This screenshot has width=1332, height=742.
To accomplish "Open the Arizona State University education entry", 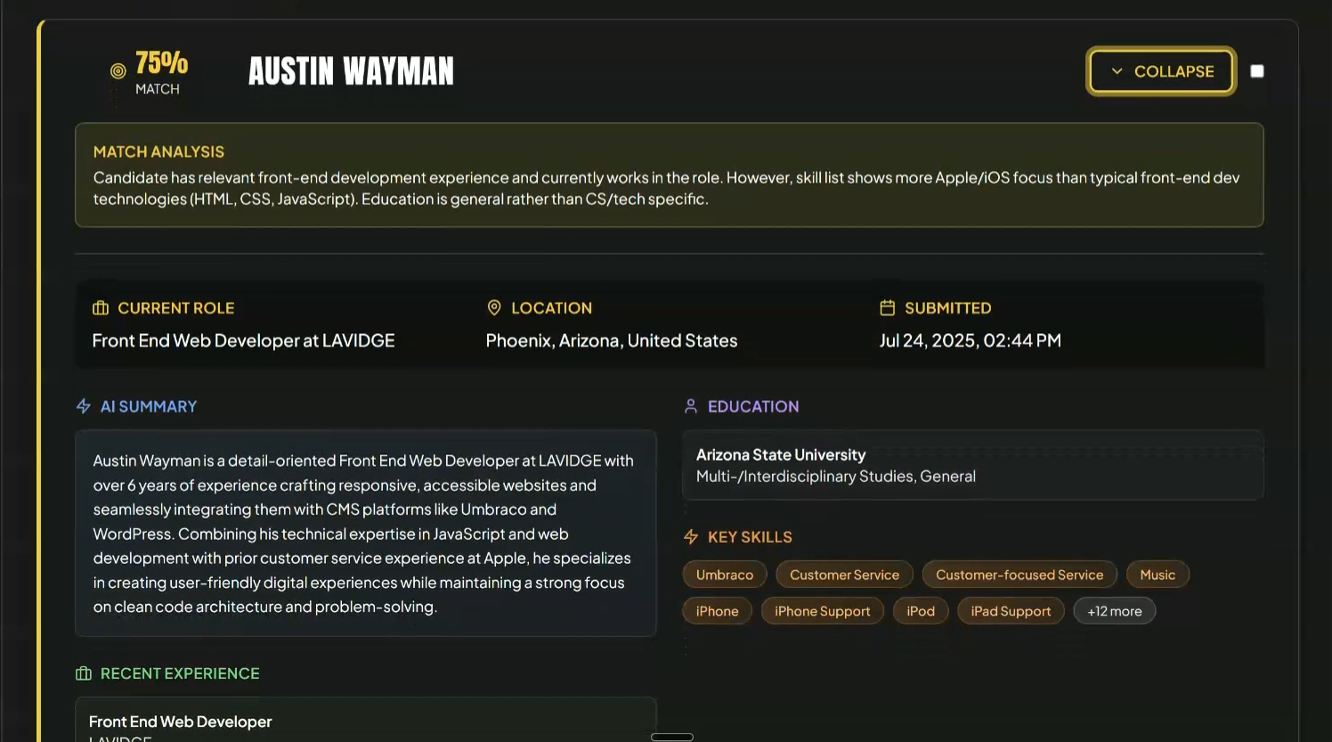I will pyautogui.click(x=972, y=465).
